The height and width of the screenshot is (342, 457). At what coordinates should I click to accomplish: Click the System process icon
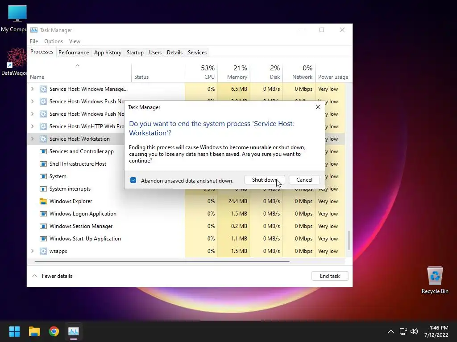click(x=43, y=176)
